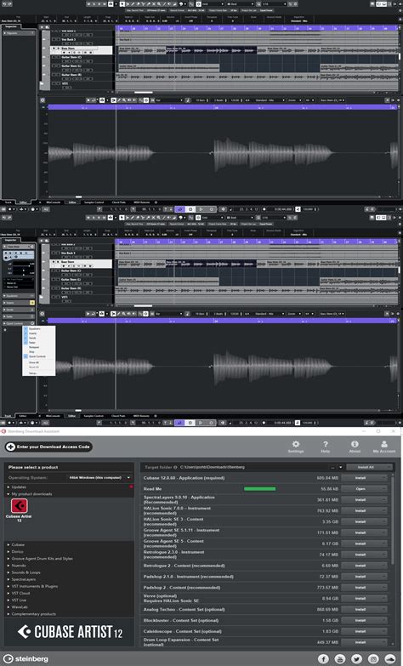Install Blockbuster Content Set
This screenshot has height=666, width=403.
tap(365, 620)
